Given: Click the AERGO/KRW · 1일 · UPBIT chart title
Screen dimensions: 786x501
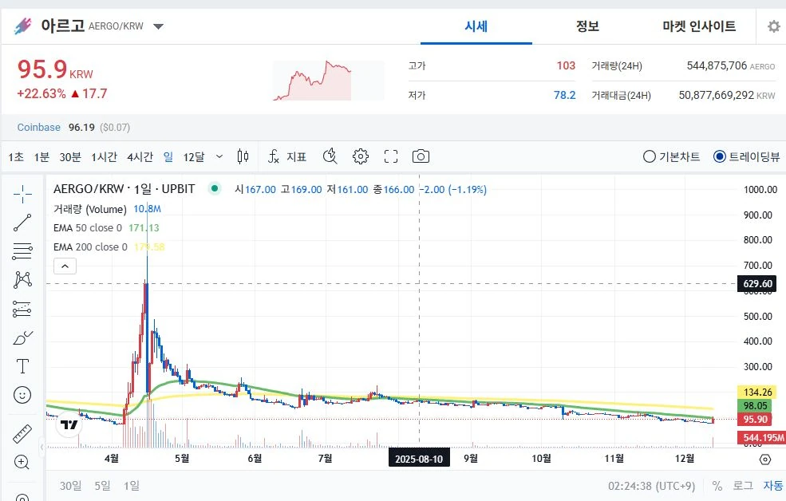Looking at the screenshot, I should tap(124, 189).
